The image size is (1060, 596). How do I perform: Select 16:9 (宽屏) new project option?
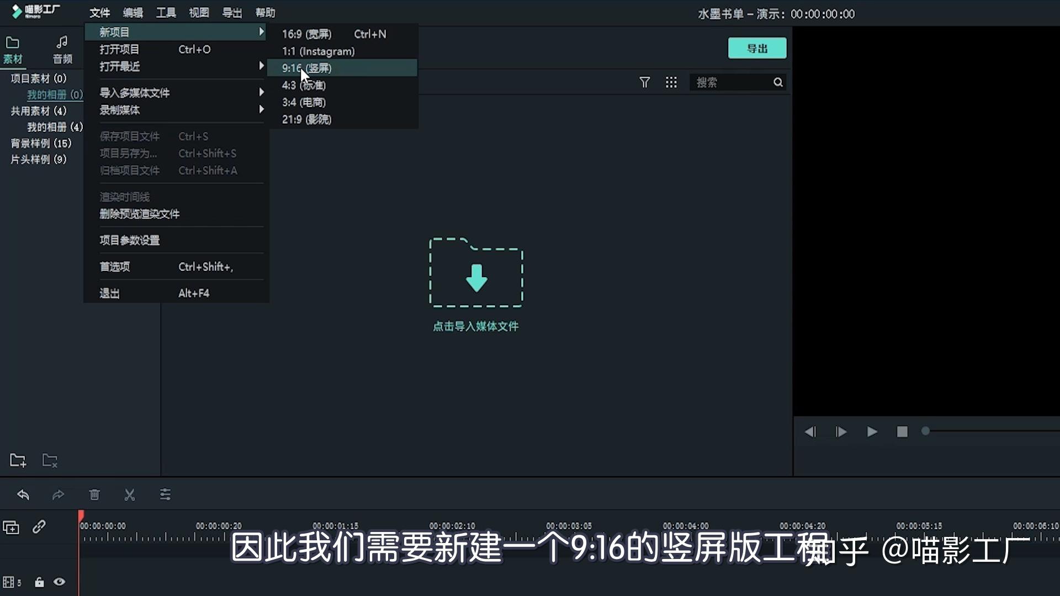[x=342, y=34]
